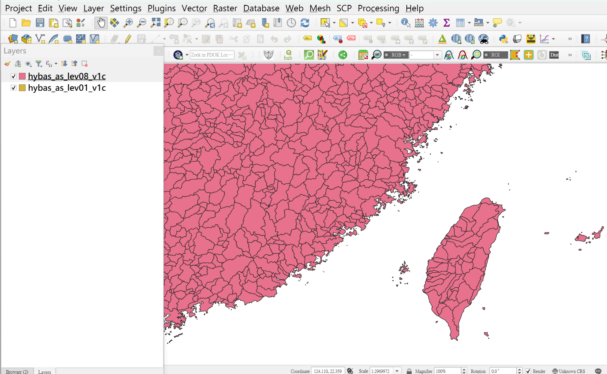Select the Identify Features tool

tap(406, 23)
